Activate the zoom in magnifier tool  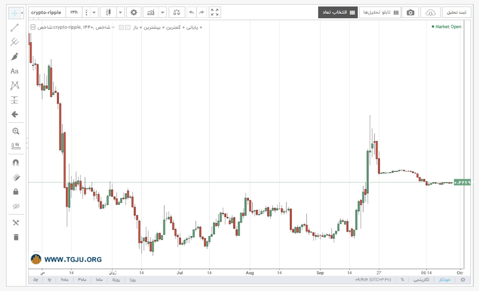16,131
